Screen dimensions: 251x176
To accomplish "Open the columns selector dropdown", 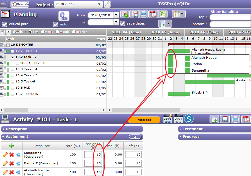I will coord(179,14).
